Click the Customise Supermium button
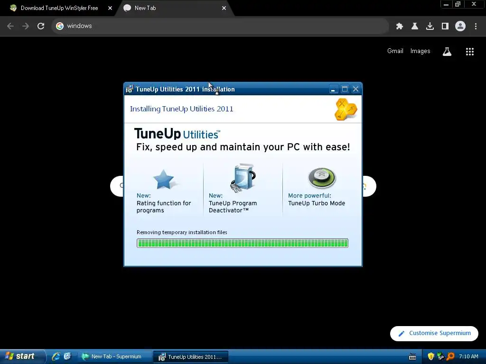Image resolution: width=486 pixels, height=364 pixels. click(434, 333)
